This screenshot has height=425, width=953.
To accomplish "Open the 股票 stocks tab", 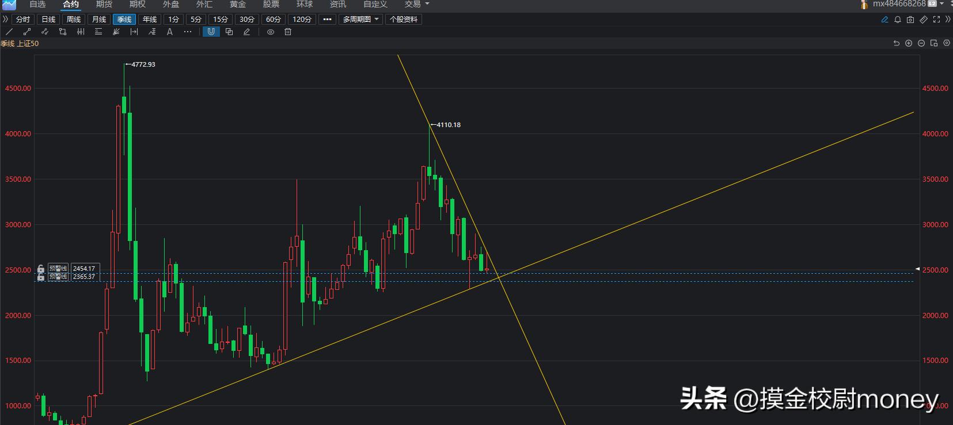I will coord(271,4).
